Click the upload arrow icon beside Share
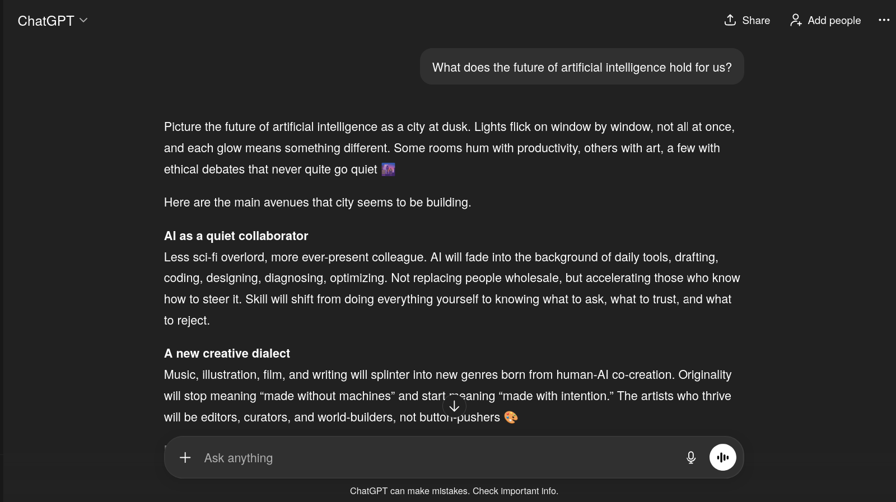The image size is (896, 502). 730,20
